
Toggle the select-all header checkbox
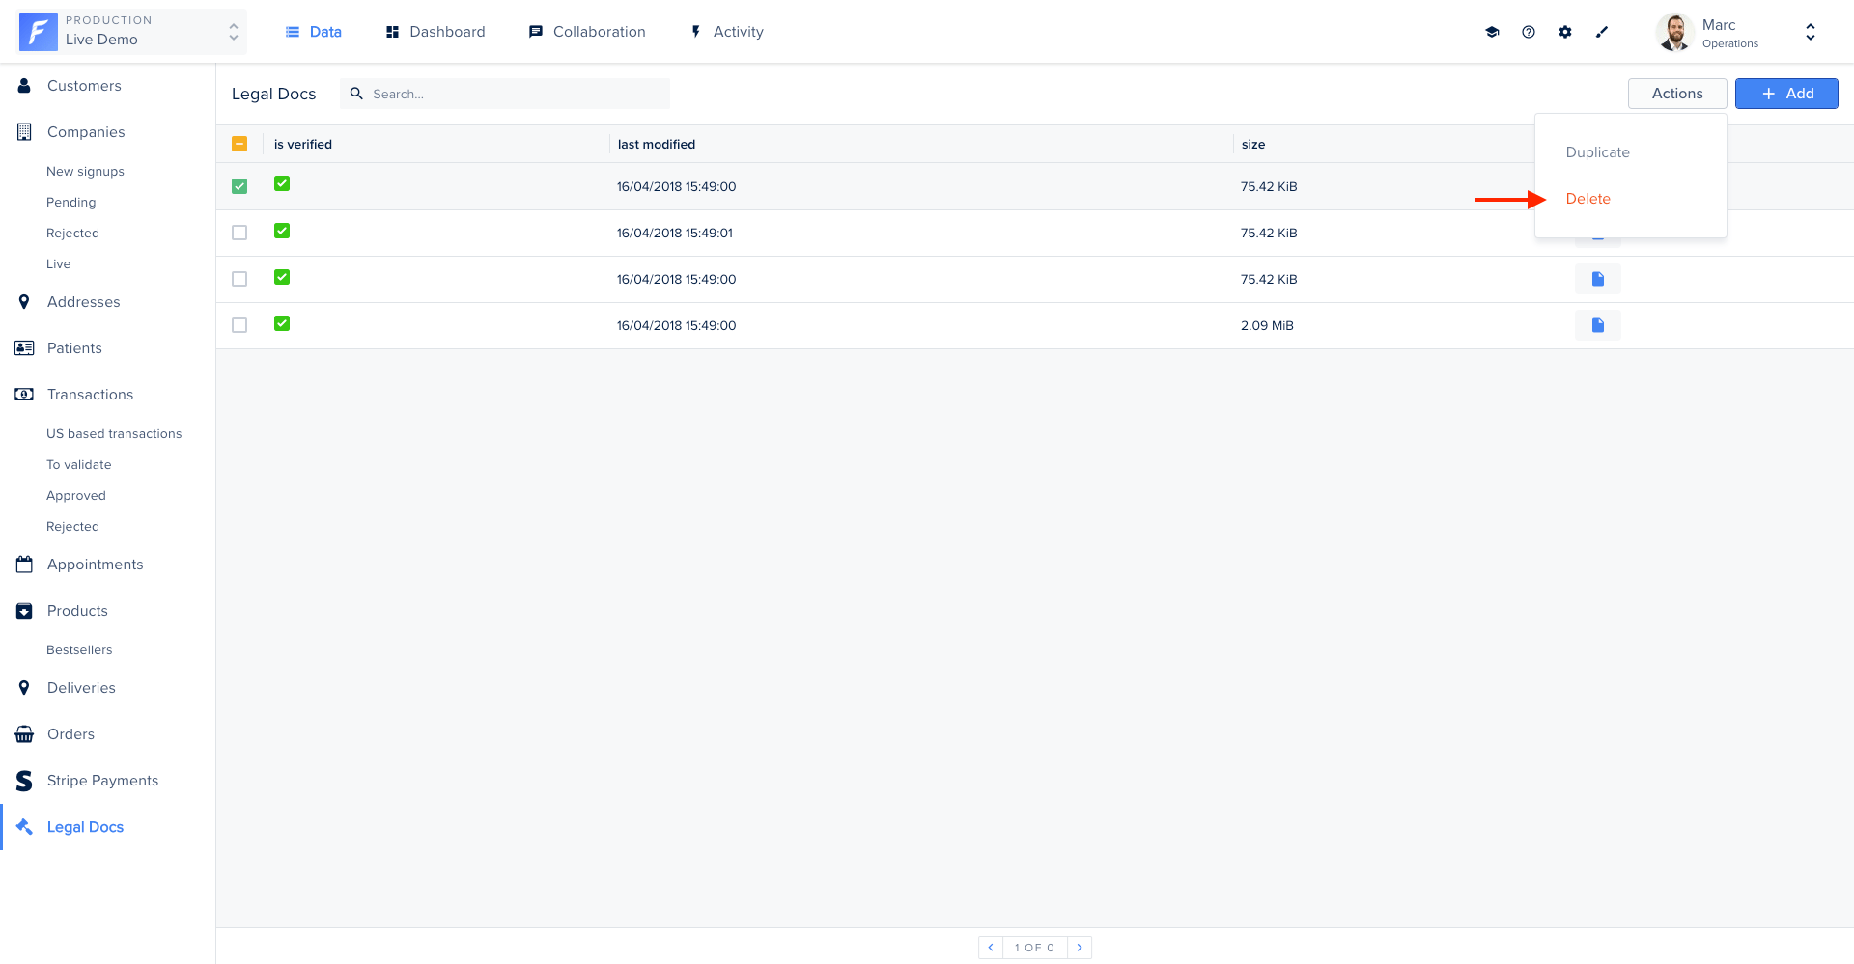[x=239, y=144]
